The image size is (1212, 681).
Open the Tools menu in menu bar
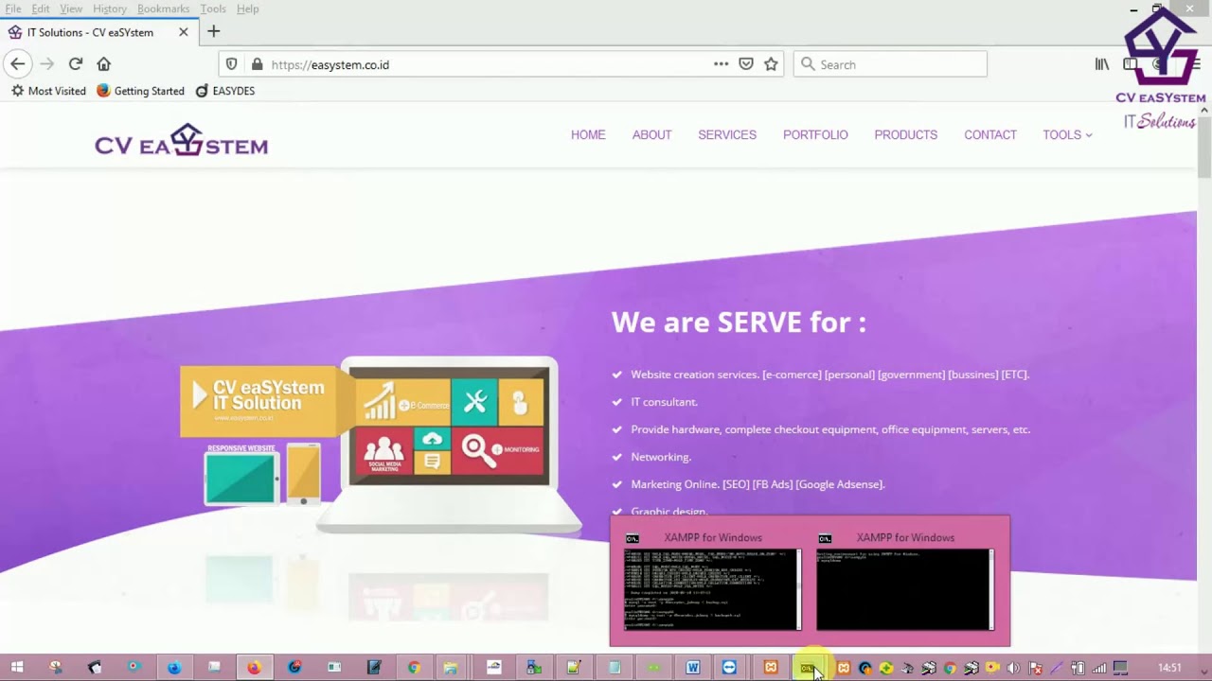213,9
